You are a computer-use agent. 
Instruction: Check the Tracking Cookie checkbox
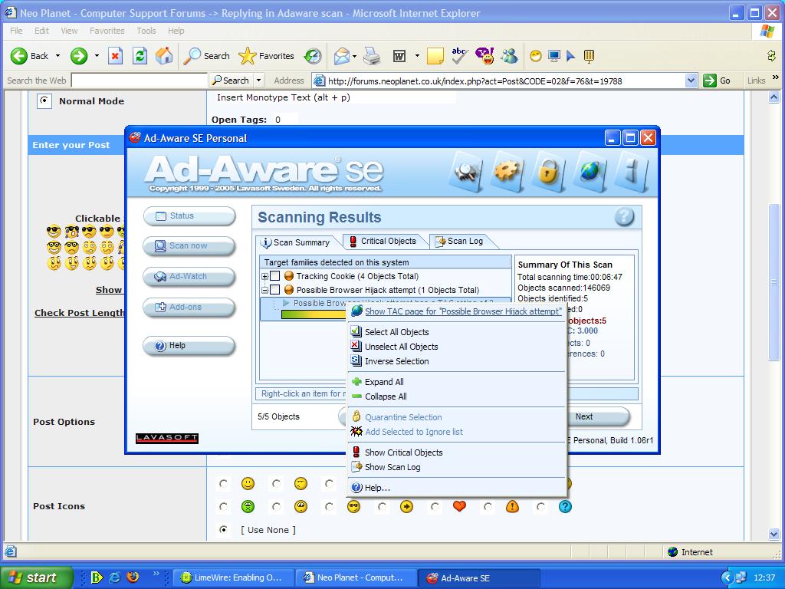click(275, 276)
